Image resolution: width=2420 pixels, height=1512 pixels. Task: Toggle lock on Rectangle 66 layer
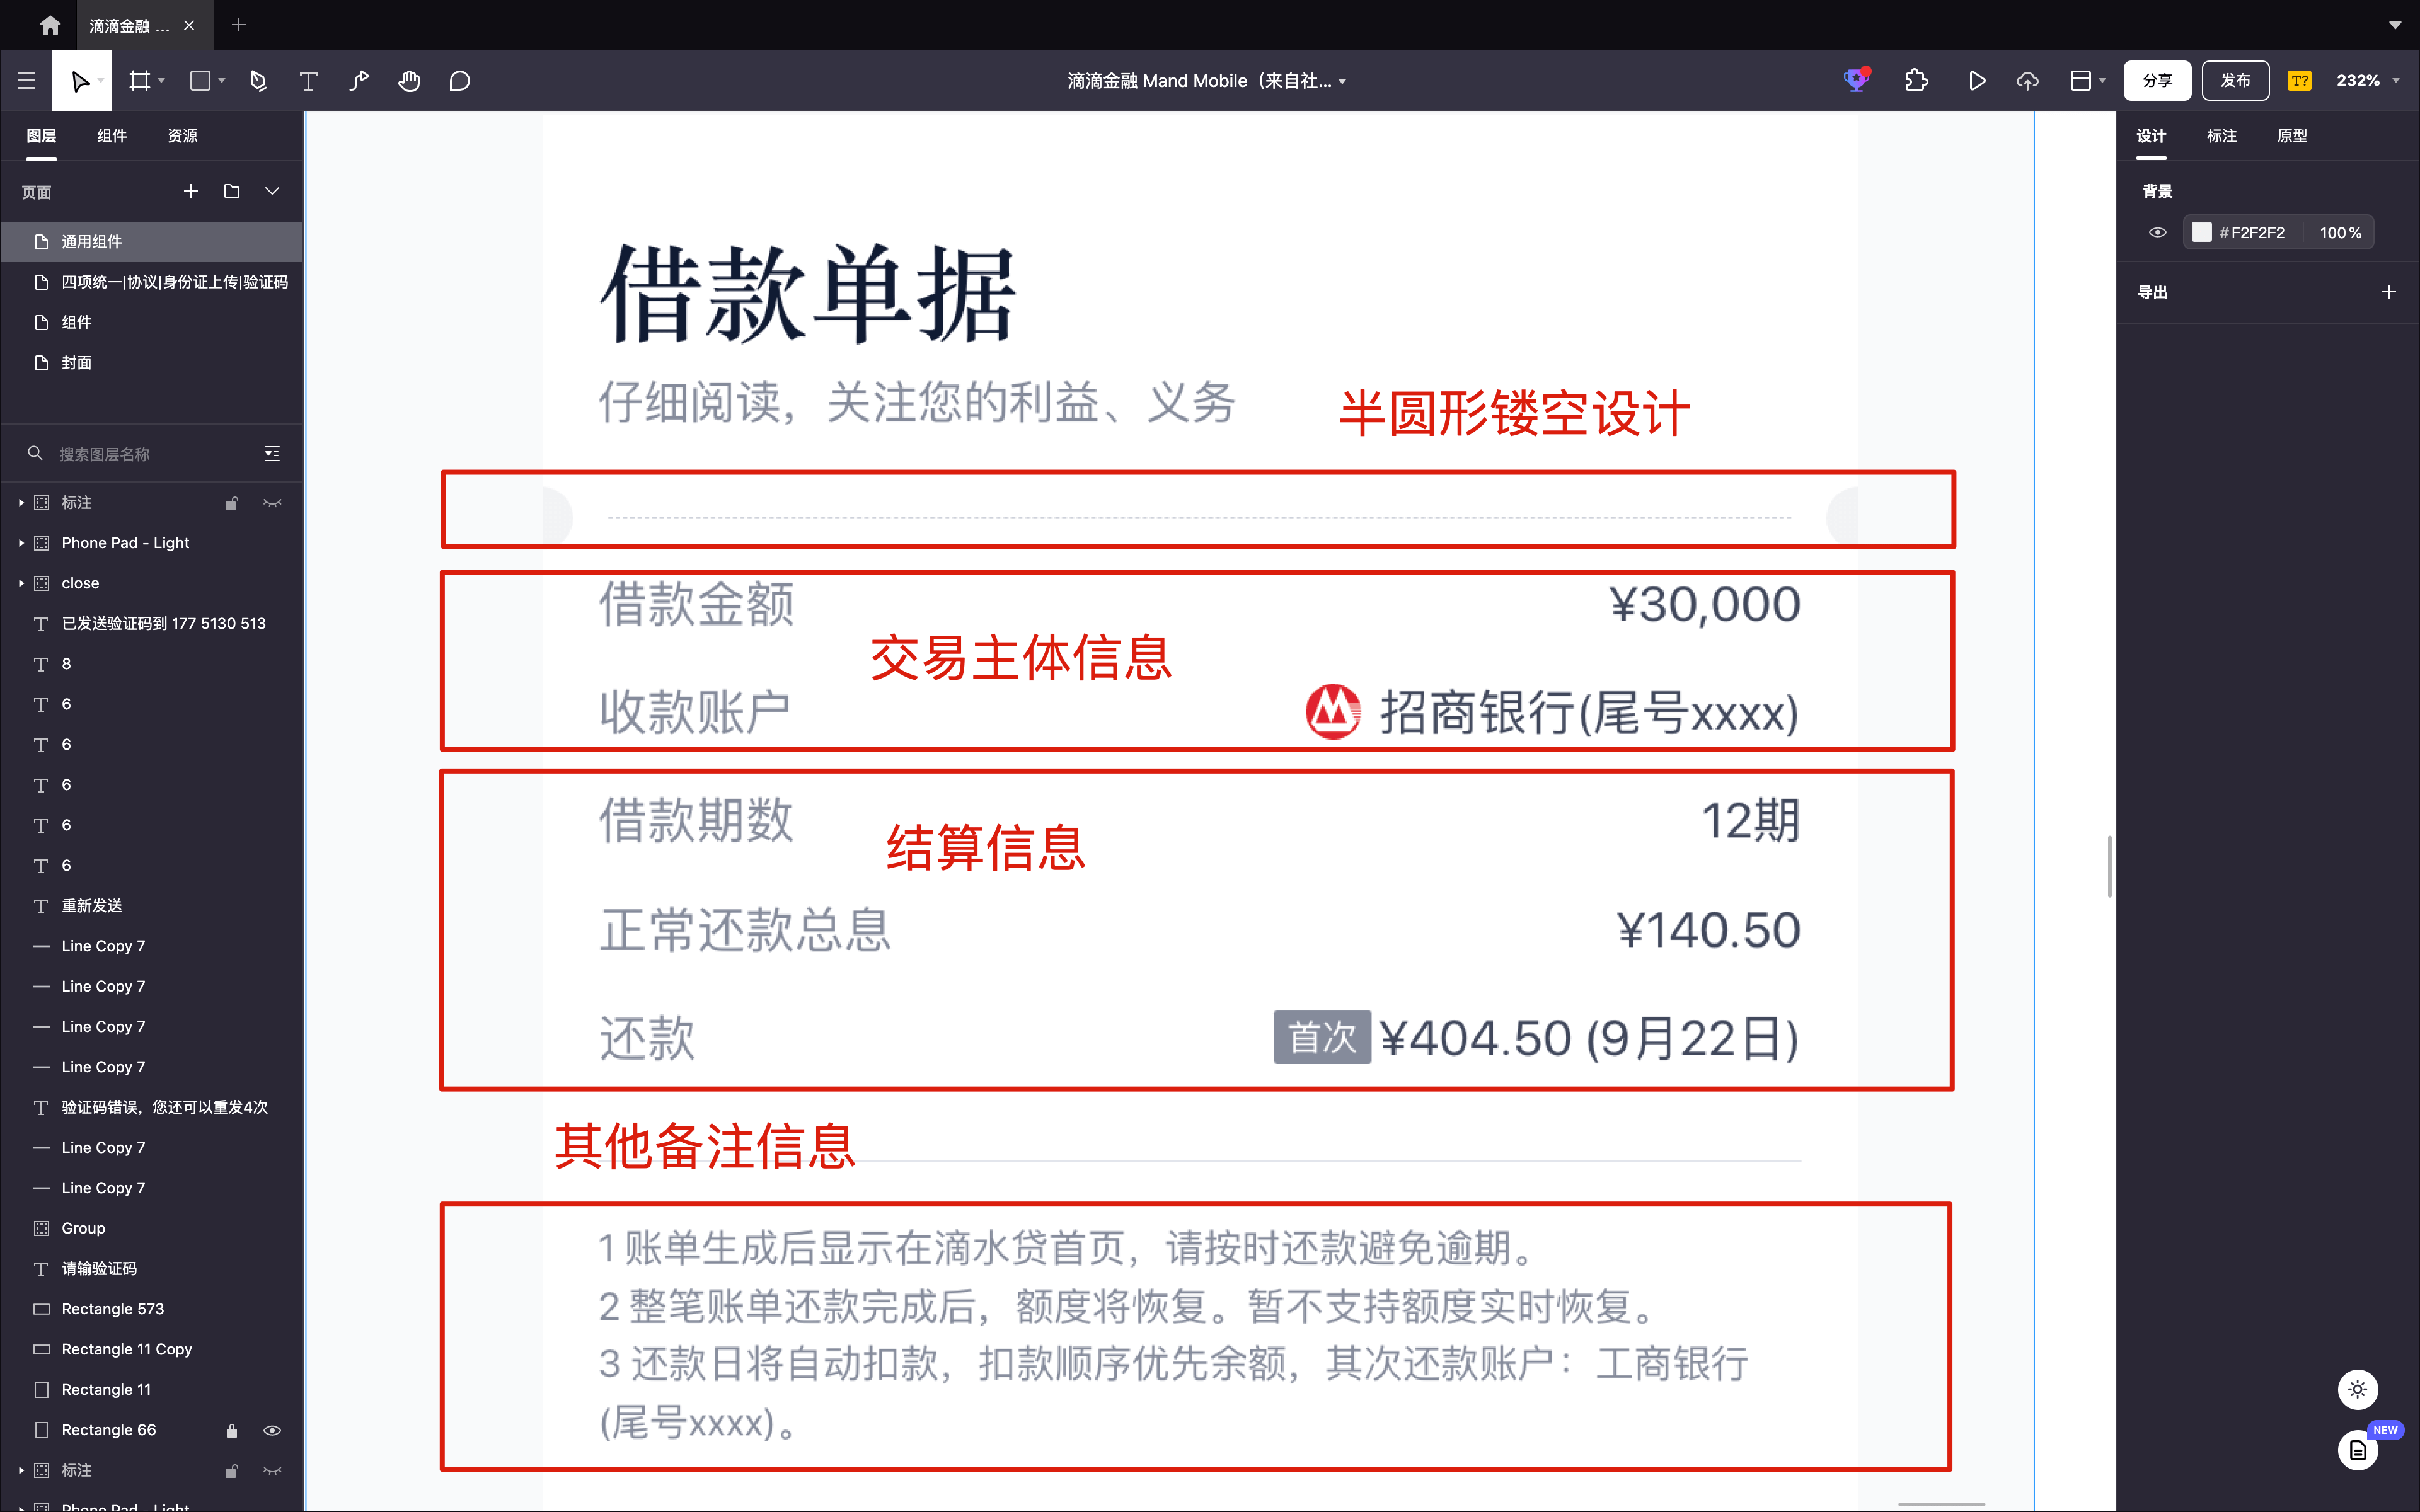(x=231, y=1430)
